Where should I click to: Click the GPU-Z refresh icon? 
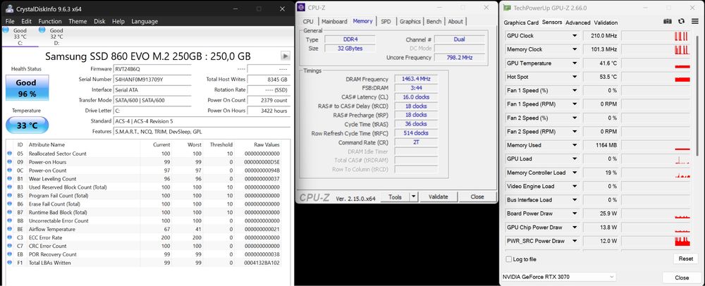[681, 22]
